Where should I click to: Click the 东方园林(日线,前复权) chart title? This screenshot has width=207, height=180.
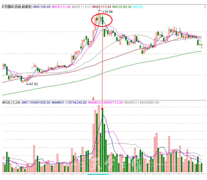point(17,7)
